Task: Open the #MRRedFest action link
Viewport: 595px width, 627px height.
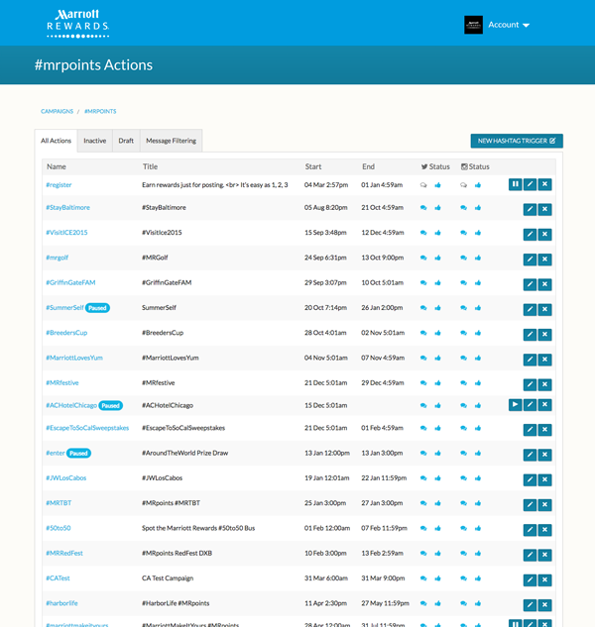Action: tap(64, 553)
